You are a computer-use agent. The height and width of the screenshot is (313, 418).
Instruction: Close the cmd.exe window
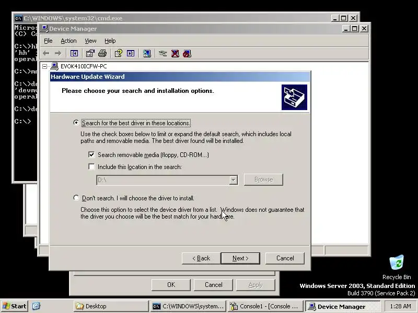pos(353,18)
